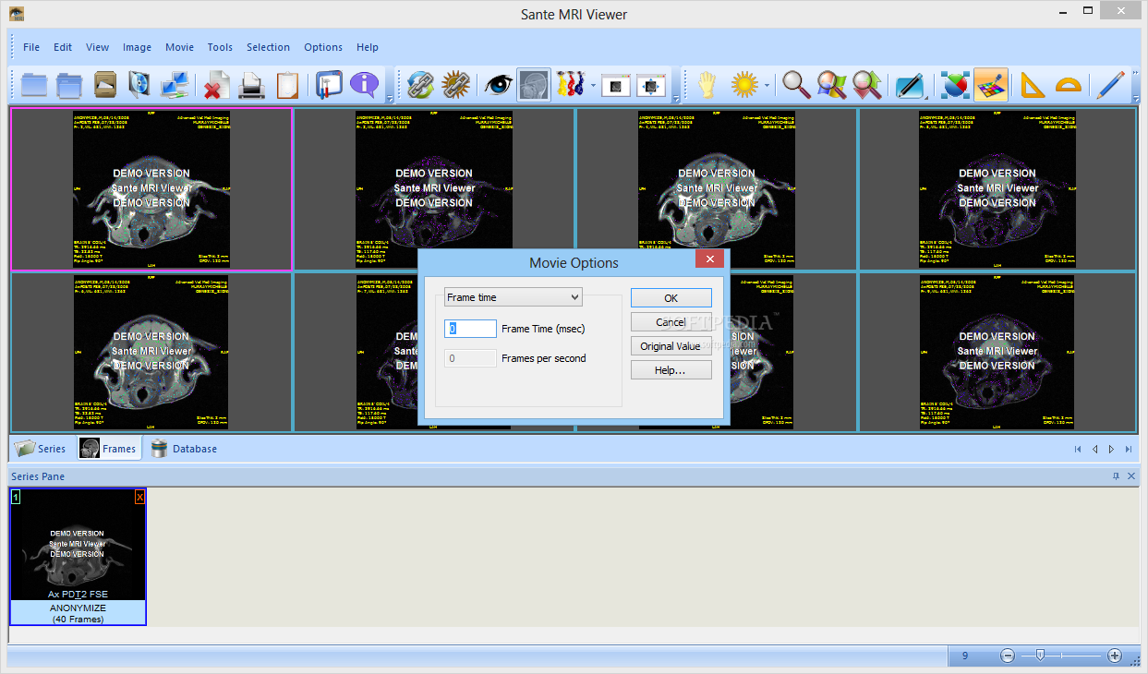1148x674 pixels.
Task: Go to previous frame navigation arrow
Action: coord(1094,450)
